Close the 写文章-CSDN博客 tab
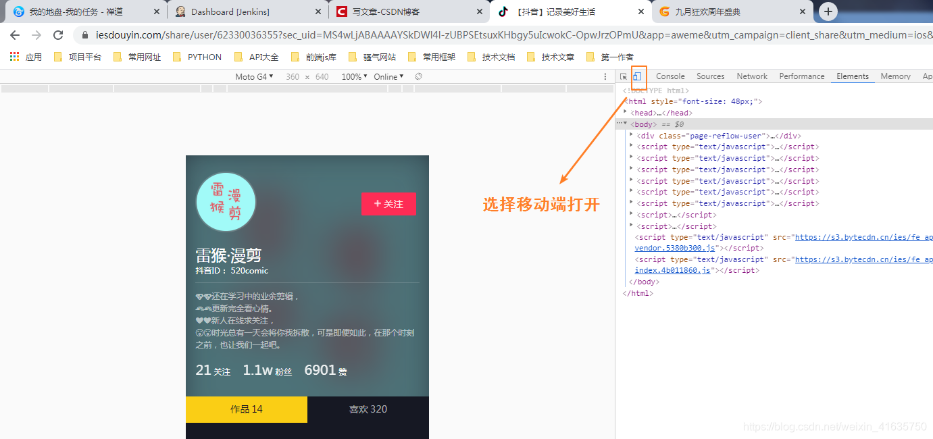 pyautogui.click(x=480, y=11)
